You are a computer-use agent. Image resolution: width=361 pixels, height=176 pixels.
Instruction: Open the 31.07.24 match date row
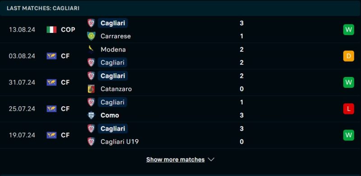180,82
